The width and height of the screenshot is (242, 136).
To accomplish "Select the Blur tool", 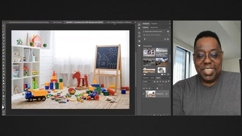I will (x=3, y=78).
